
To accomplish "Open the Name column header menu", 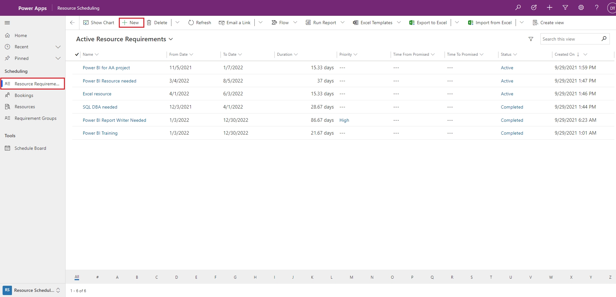I will (91, 54).
